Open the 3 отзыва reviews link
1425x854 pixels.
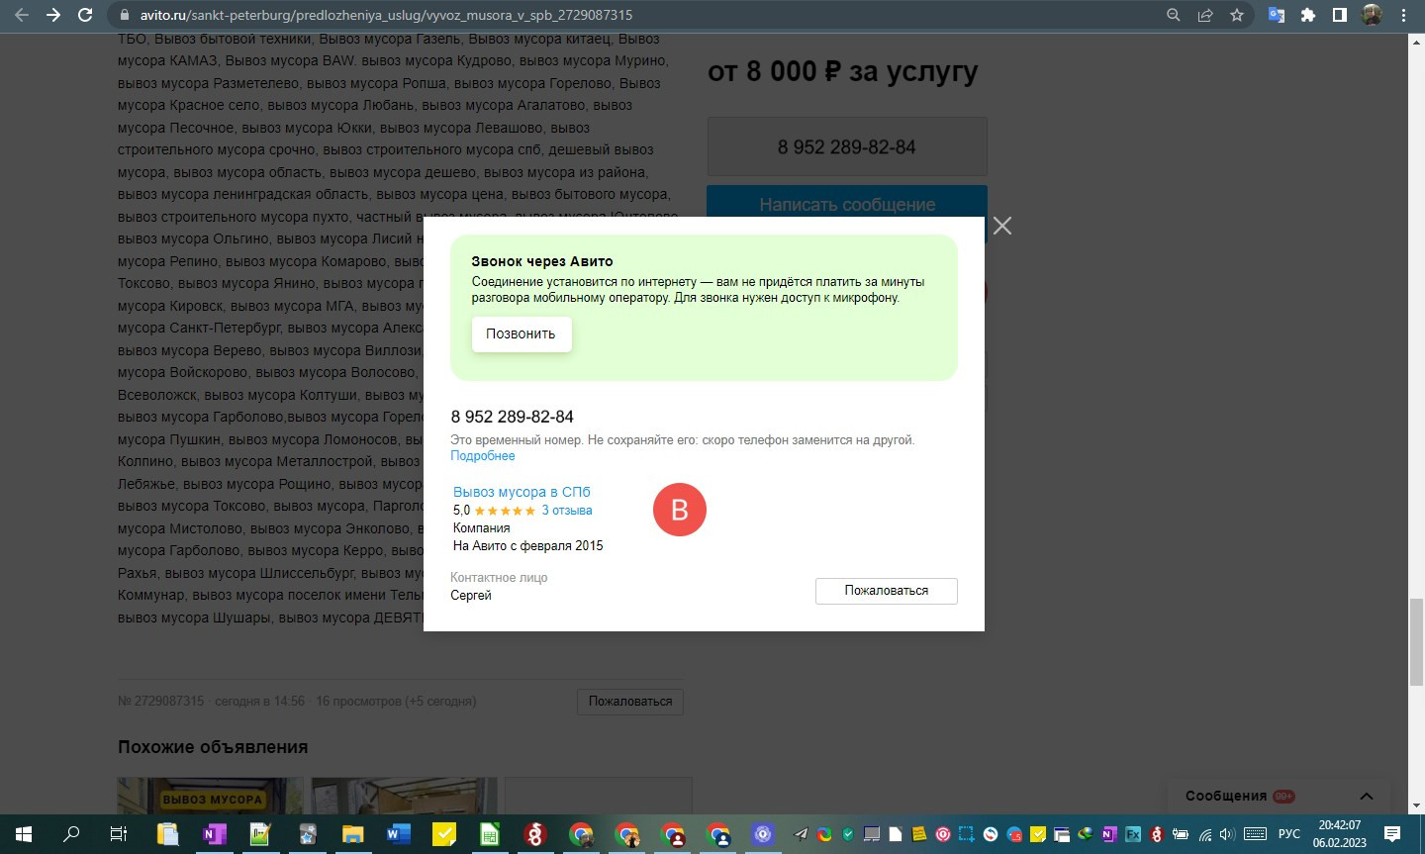pyautogui.click(x=567, y=511)
